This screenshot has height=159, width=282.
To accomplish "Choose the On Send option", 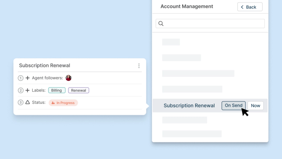I will (233, 106).
